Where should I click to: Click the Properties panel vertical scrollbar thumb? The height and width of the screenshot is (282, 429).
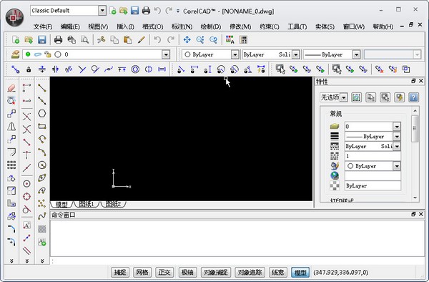coord(415,129)
